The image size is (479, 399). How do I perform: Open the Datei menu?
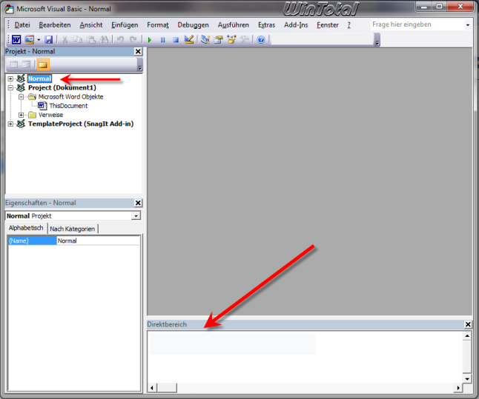click(22, 25)
